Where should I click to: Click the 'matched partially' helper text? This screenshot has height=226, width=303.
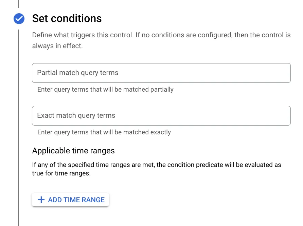(105, 90)
